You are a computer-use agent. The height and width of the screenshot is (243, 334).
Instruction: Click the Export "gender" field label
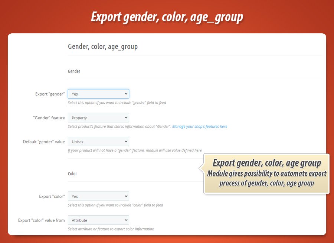(x=50, y=94)
